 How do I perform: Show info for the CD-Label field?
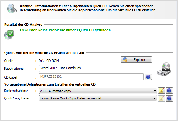[x=148, y=77]
